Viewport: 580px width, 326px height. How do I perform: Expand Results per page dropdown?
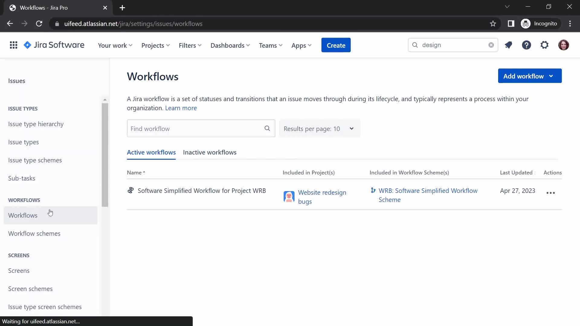pyautogui.click(x=319, y=128)
